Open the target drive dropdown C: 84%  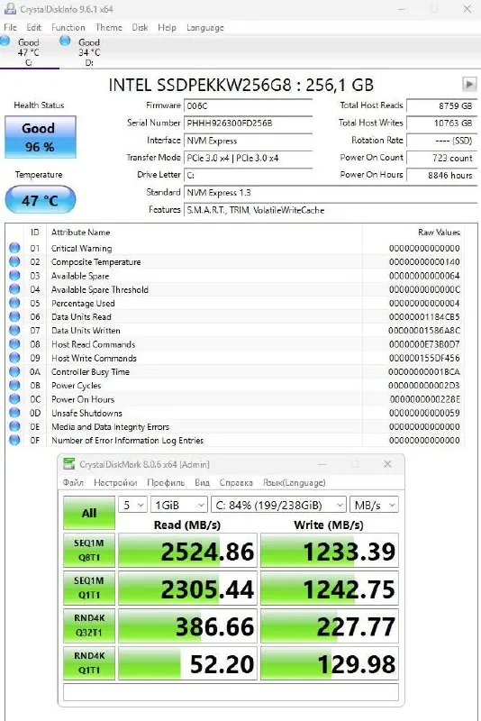(278, 505)
